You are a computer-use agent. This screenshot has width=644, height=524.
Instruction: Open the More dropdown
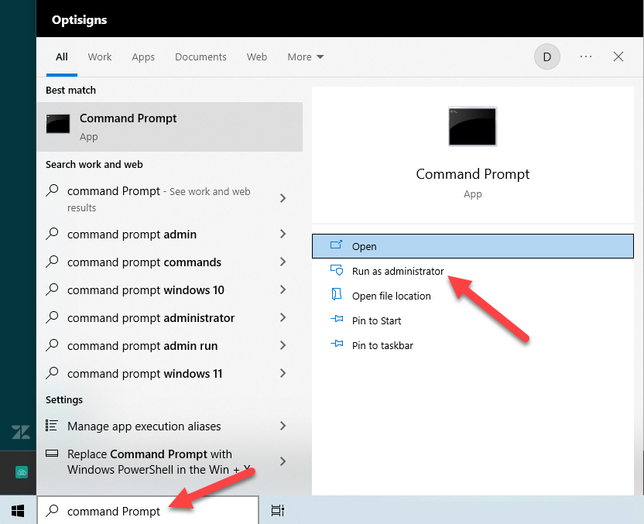pyautogui.click(x=305, y=57)
